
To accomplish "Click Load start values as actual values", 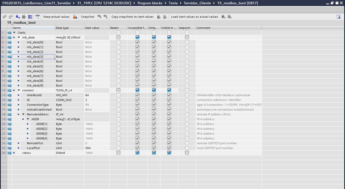I will (194, 17).
